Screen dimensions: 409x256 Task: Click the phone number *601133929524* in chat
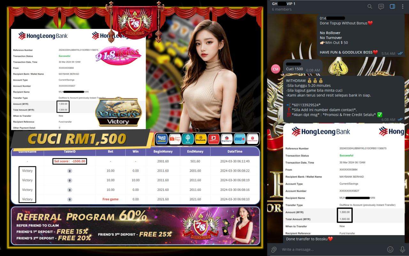pos(306,105)
